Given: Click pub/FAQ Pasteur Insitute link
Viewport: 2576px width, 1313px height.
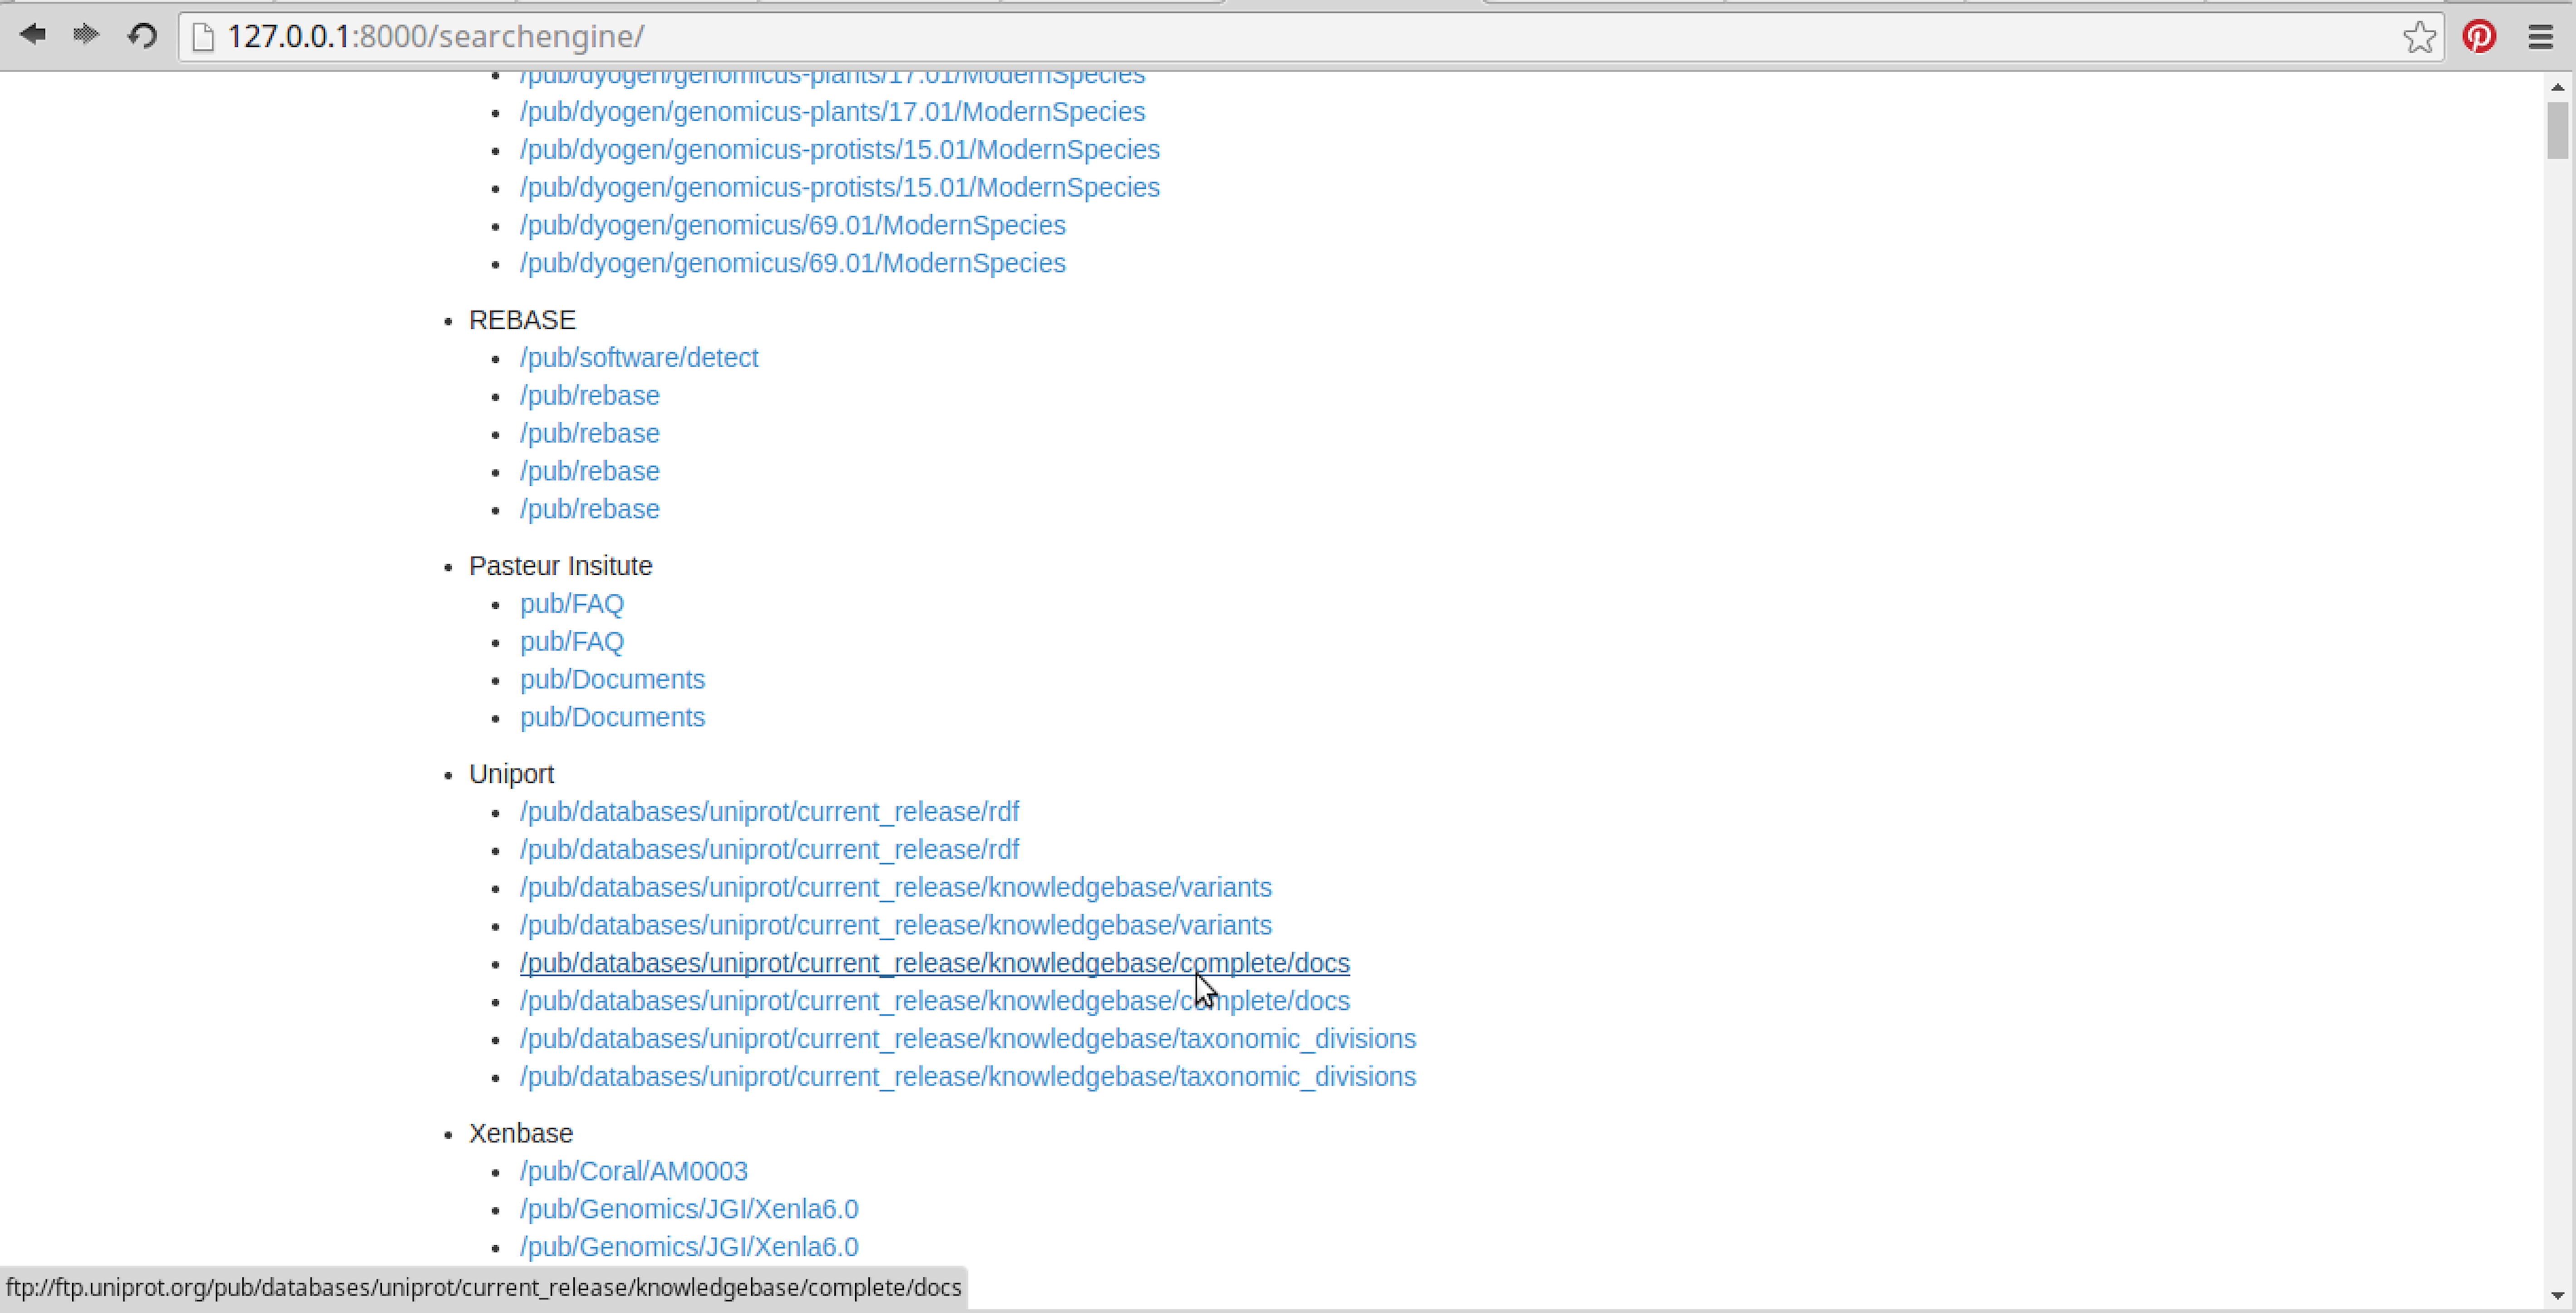Looking at the screenshot, I should click(571, 603).
